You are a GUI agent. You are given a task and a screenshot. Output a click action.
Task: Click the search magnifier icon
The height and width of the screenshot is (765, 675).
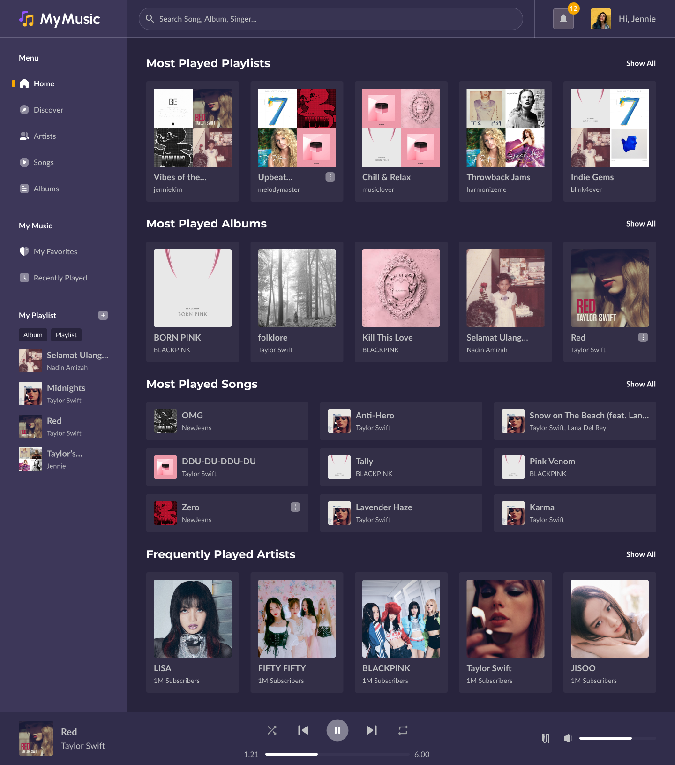[x=150, y=19]
